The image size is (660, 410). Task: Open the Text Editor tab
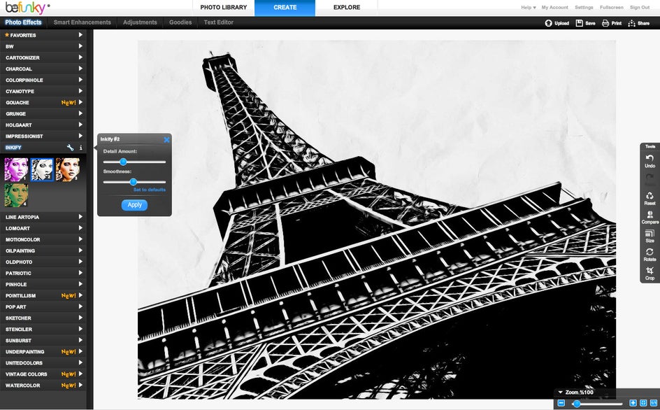(x=218, y=22)
